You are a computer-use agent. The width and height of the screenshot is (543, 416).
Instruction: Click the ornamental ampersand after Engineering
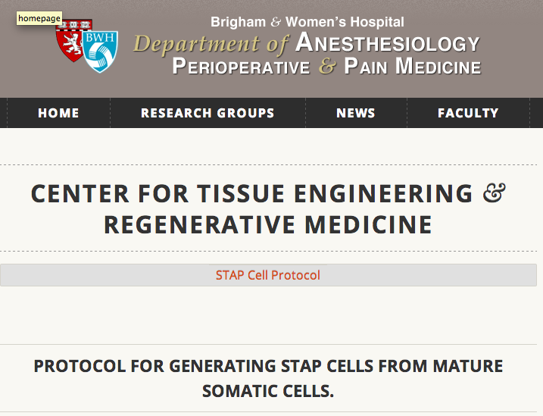[x=495, y=193]
